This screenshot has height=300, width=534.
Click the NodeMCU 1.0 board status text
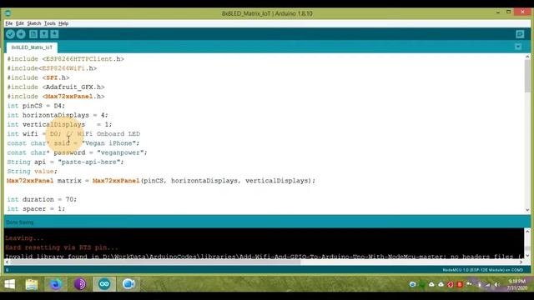coord(482,270)
